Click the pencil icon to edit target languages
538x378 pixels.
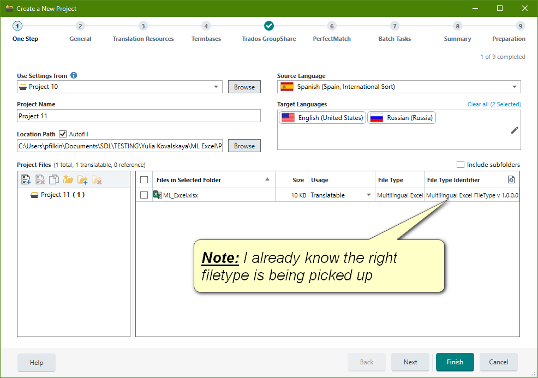pos(515,130)
